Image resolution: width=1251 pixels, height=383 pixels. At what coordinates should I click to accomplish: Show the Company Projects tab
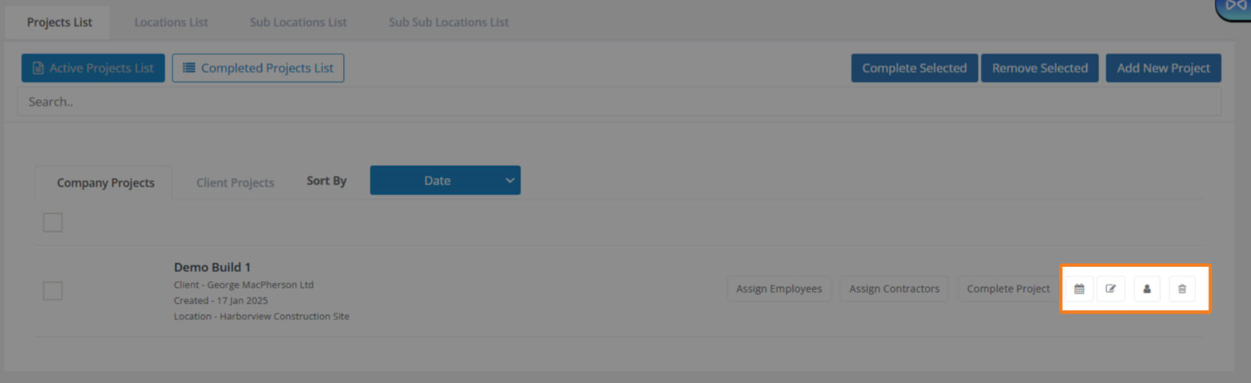pyautogui.click(x=105, y=183)
